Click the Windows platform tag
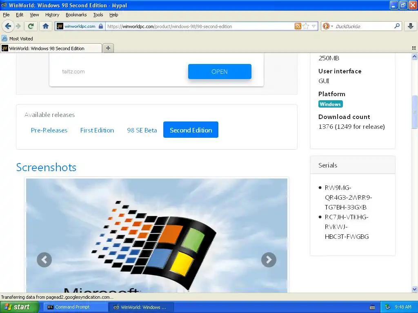This screenshot has width=418, height=313. [330, 104]
